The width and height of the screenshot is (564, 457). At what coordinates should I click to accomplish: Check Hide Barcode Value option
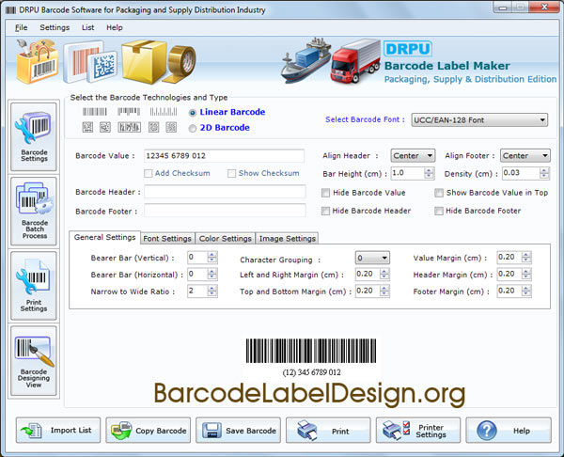(x=325, y=193)
